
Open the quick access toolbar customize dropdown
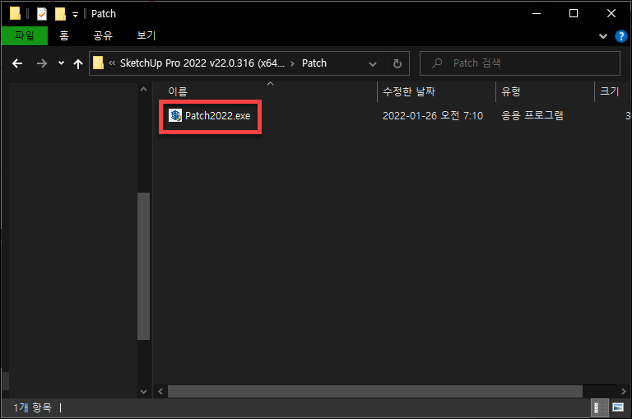click(75, 15)
